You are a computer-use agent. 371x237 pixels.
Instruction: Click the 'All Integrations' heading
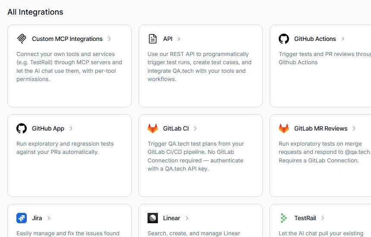point(35,12)
